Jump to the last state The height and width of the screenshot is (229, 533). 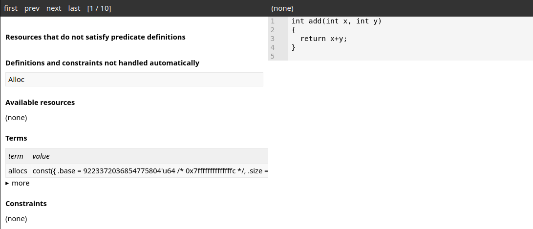point(74,8)
